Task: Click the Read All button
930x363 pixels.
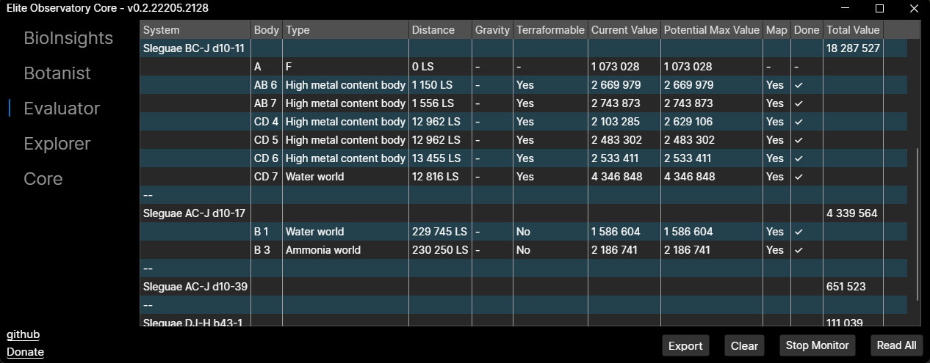Action: pos(896,345)
